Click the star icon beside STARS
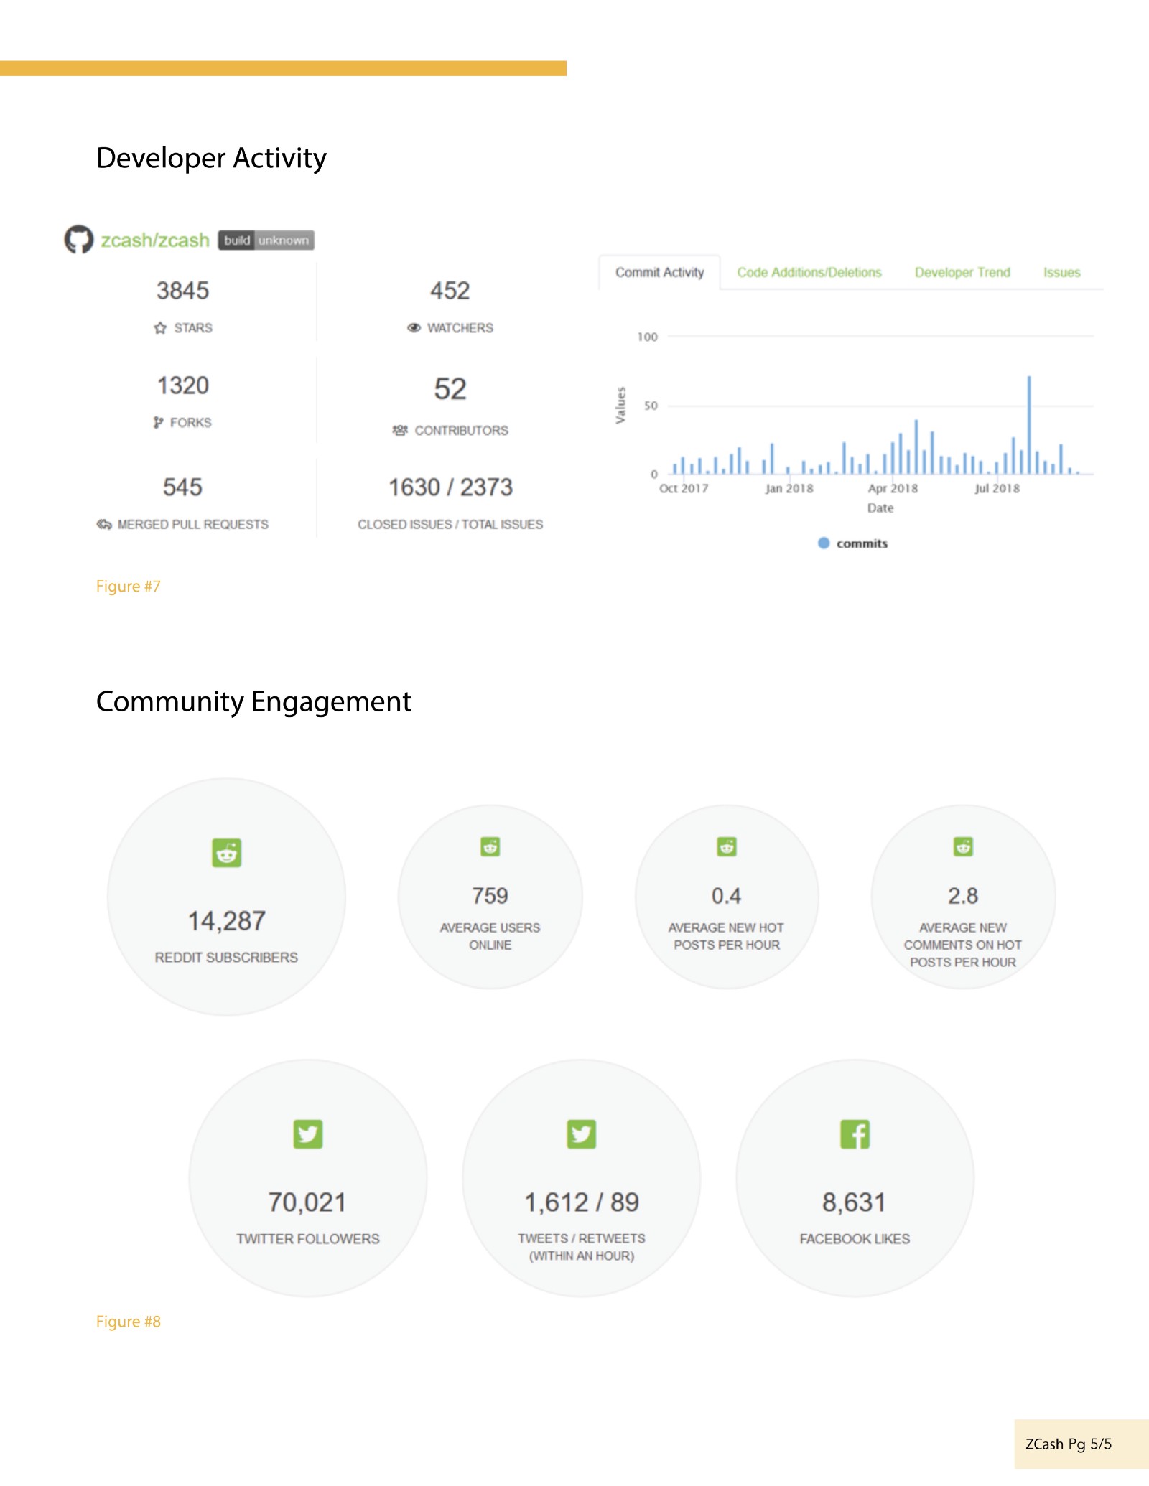The height and width of the screenshot is (1486, 1149). [160, 328]
